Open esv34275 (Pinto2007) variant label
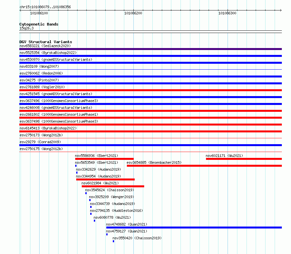 (39, 80)
